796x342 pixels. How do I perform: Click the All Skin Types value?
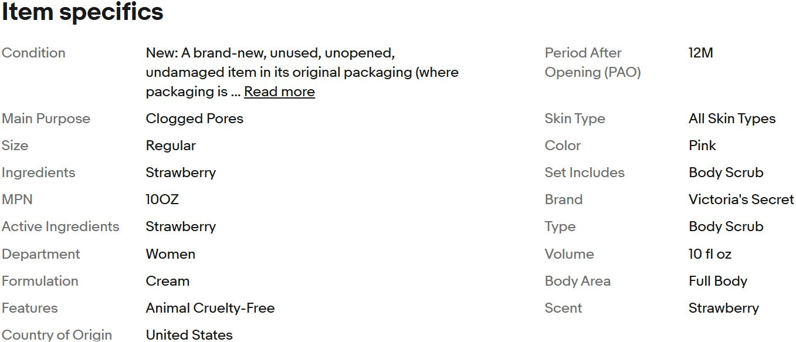[x=731, y=118]
